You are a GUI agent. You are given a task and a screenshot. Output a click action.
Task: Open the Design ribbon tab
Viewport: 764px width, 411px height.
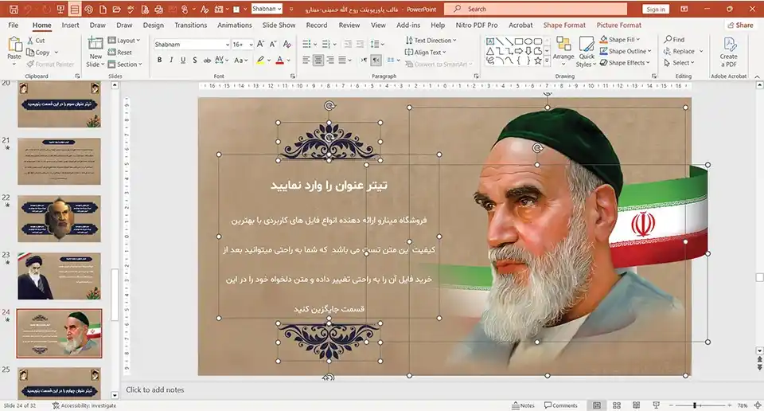coord(153,25)
